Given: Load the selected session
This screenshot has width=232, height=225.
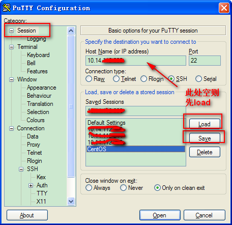Looking at the screenshot, I should pyautogui.click(x=205, y=124).
